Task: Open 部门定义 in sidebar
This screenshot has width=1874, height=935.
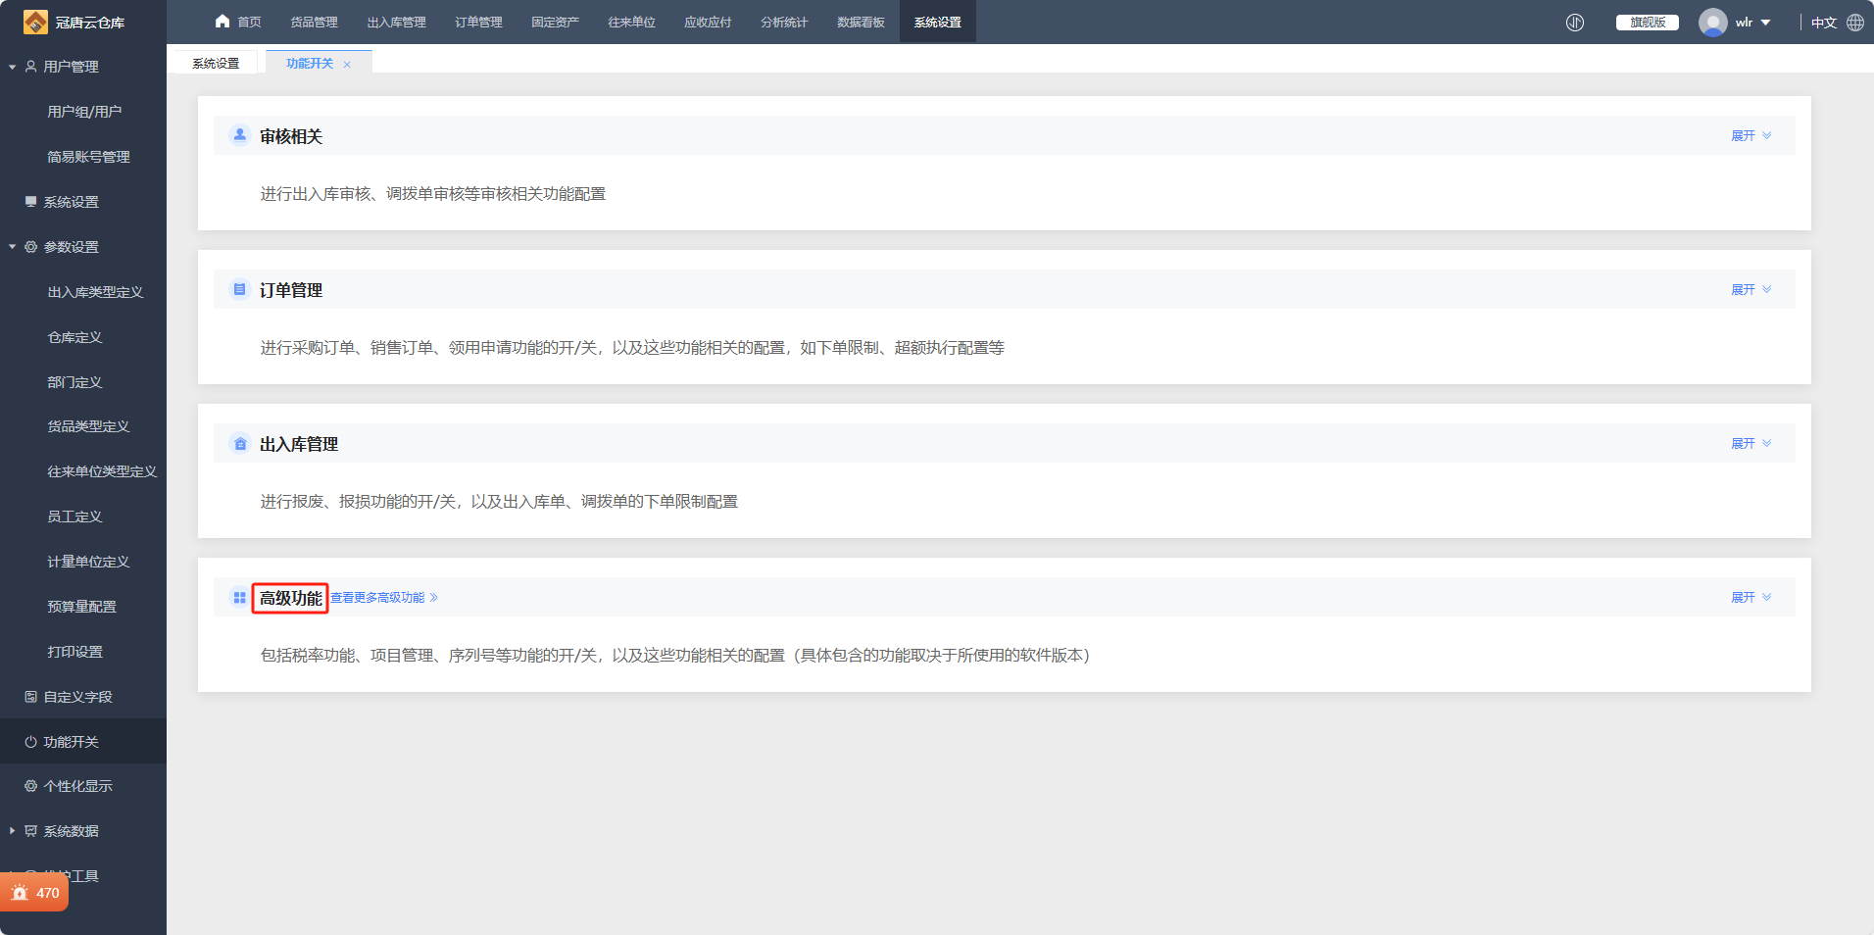Action: pyautogui.click(x=74, y=382)
